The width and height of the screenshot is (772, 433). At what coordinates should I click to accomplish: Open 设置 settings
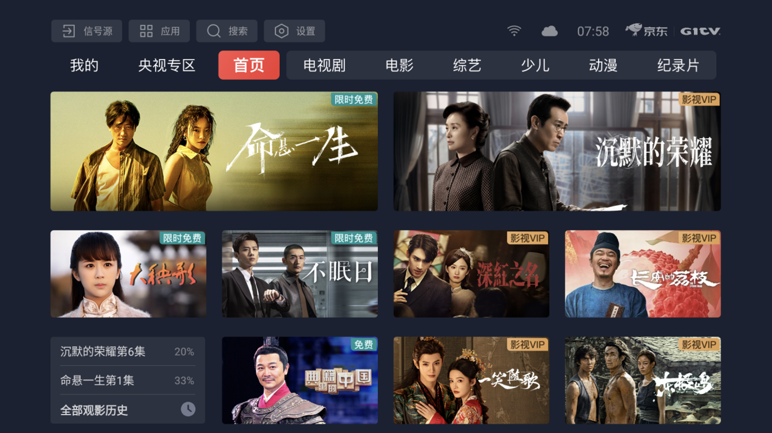click(294, 31)
